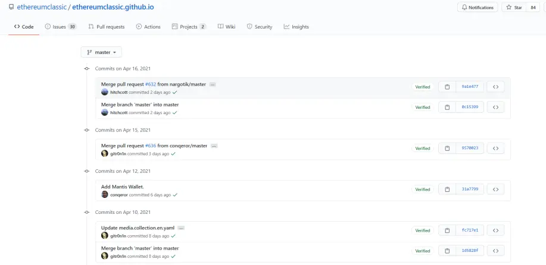Click the Issues count badge 30
The image size is (546, 265).
[72, 27]
